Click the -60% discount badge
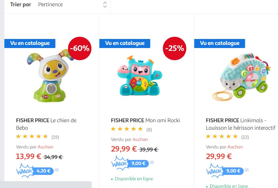This screenshot has width=278, height=188. pyautogui.click(x=80, y=48)
